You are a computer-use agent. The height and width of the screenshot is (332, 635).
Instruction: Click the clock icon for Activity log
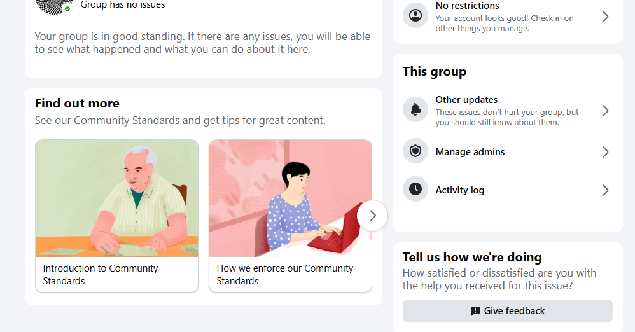(415, 189)
